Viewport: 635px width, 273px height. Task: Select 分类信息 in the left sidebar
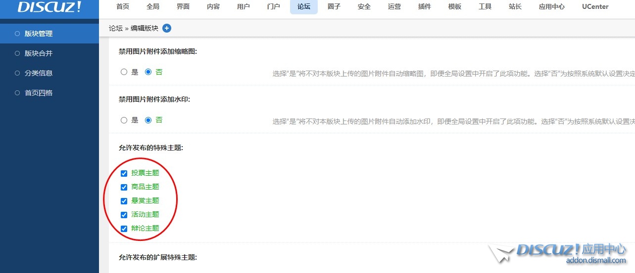(x=39, y=73)
